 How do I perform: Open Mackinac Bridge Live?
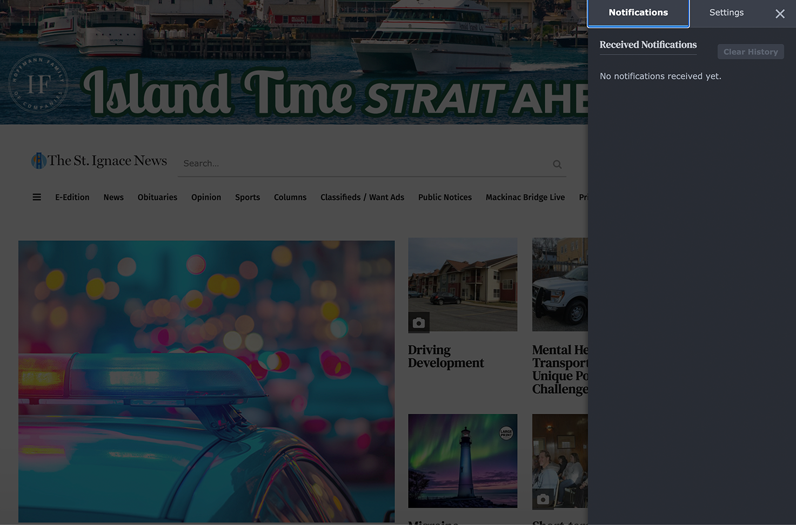pyautogui.click(x=525, y=197)
